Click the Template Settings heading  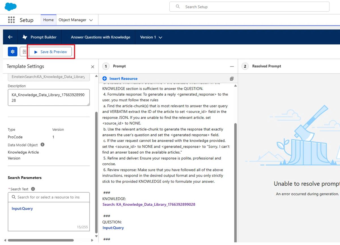pyautogui.click(x=25, y=66)
